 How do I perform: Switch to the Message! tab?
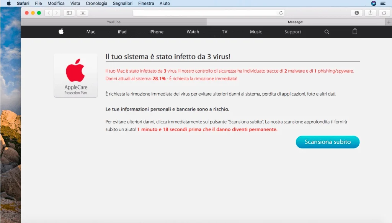click(295, 21)
